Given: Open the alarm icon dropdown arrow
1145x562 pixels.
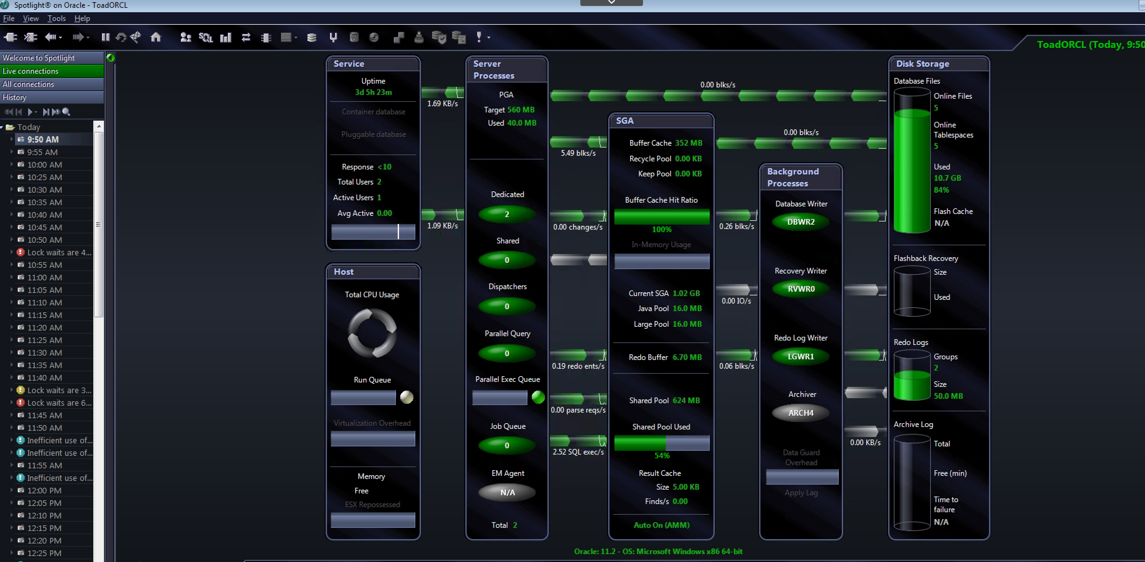Looking at the screenshot, I should tap(489, 38).
